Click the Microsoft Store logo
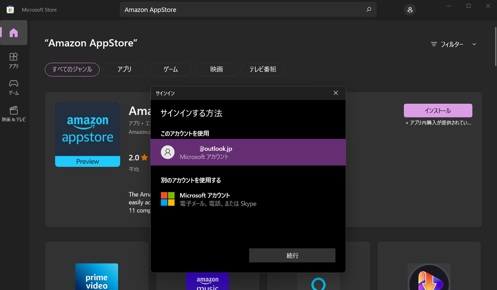Screen dimensions: 497x290 click(x=10, y=9)
